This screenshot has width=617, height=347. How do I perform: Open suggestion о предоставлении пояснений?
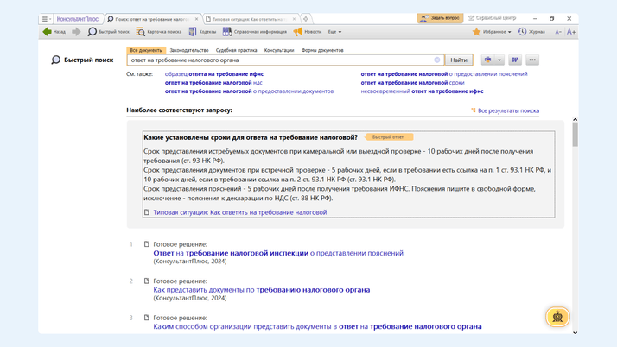[444, 74]
